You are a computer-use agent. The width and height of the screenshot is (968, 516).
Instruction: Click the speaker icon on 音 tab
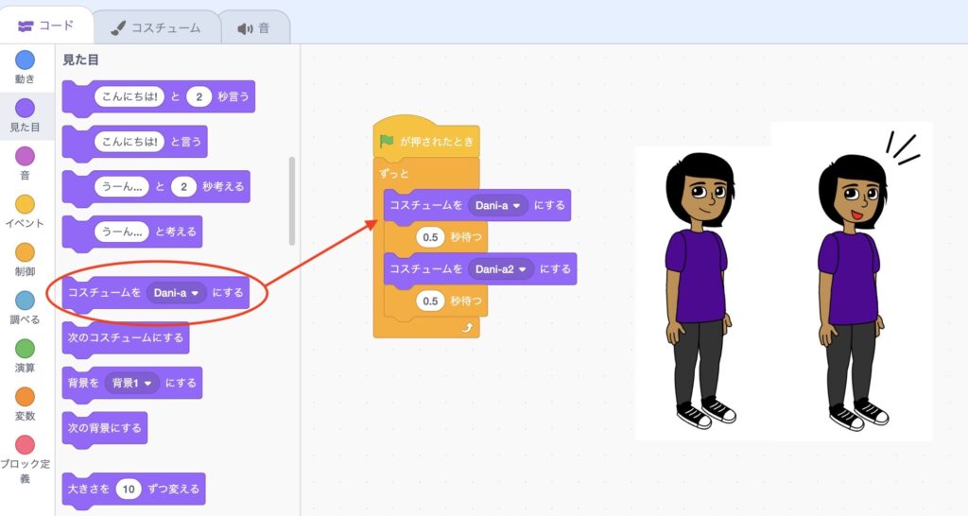point(245,28)
